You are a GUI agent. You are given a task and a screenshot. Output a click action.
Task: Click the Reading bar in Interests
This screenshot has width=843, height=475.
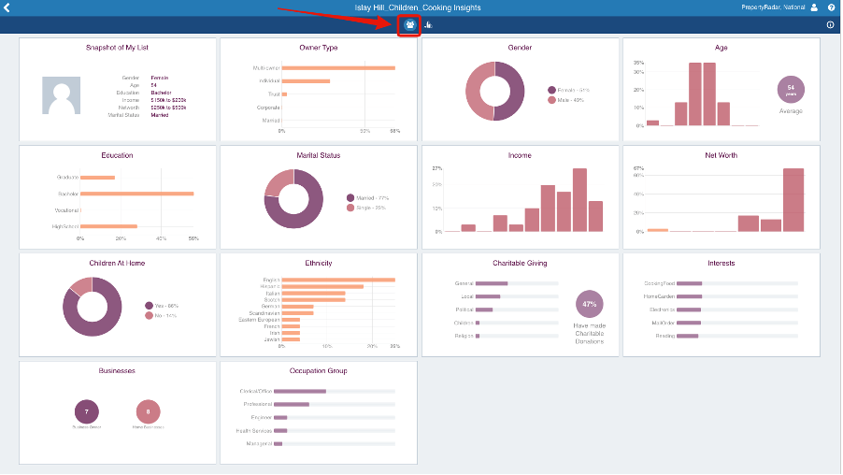point(688,337)
